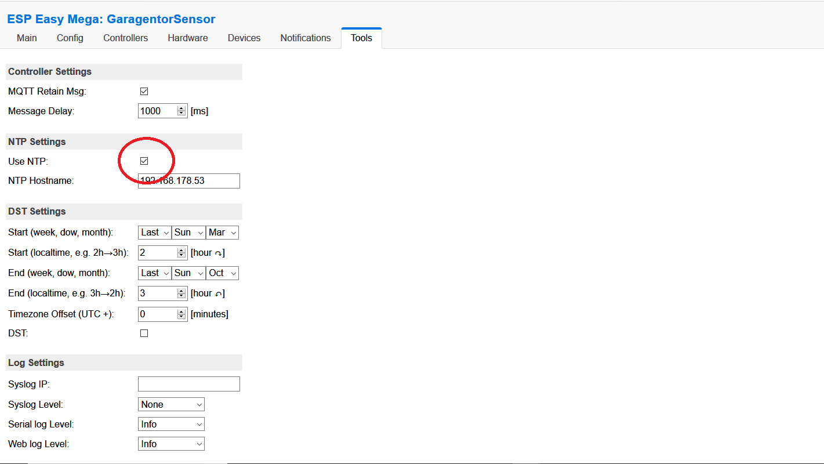Open the Controllers tab
824x464 pixels.
point(125,38)
